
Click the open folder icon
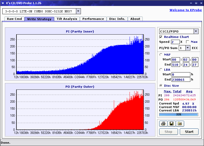tap(180, 124)
